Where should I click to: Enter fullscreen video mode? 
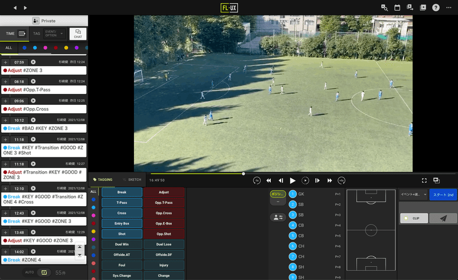pos(424,180)
